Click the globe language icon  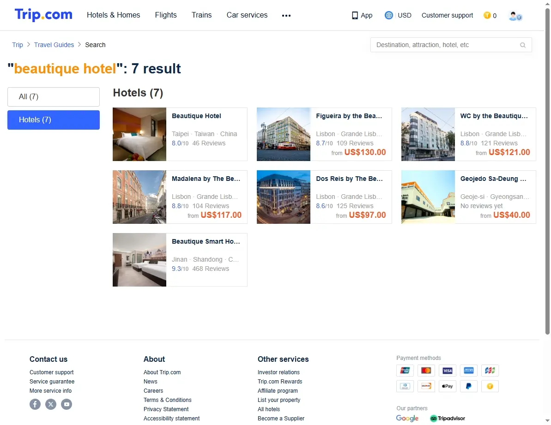point(388,15)
